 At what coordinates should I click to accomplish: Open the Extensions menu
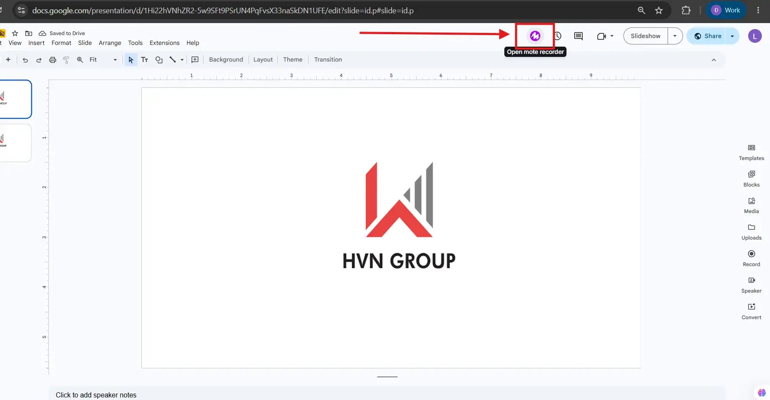tap(165, 43)
